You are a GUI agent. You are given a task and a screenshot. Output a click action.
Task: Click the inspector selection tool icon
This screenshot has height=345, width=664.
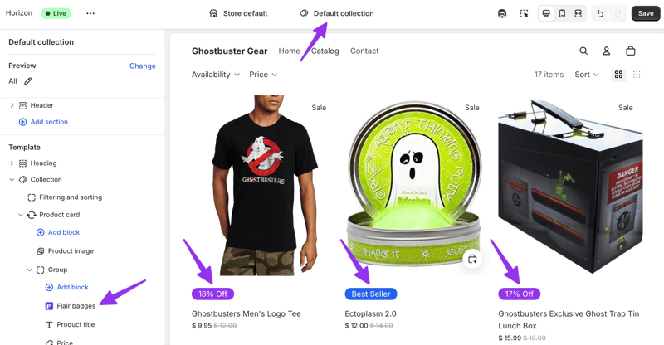coord(525,13)
